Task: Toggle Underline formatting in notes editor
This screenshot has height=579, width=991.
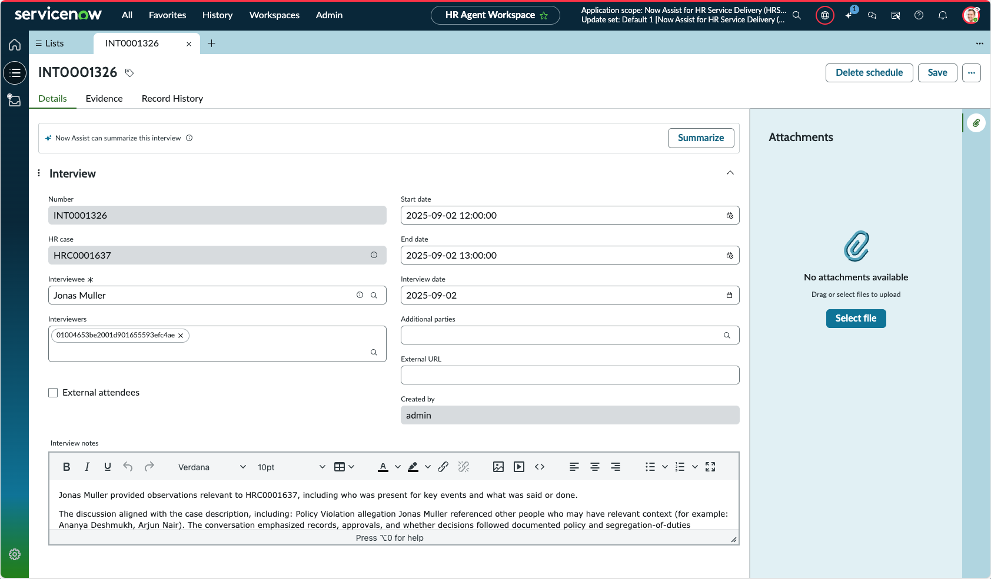Action: [108, 467]
